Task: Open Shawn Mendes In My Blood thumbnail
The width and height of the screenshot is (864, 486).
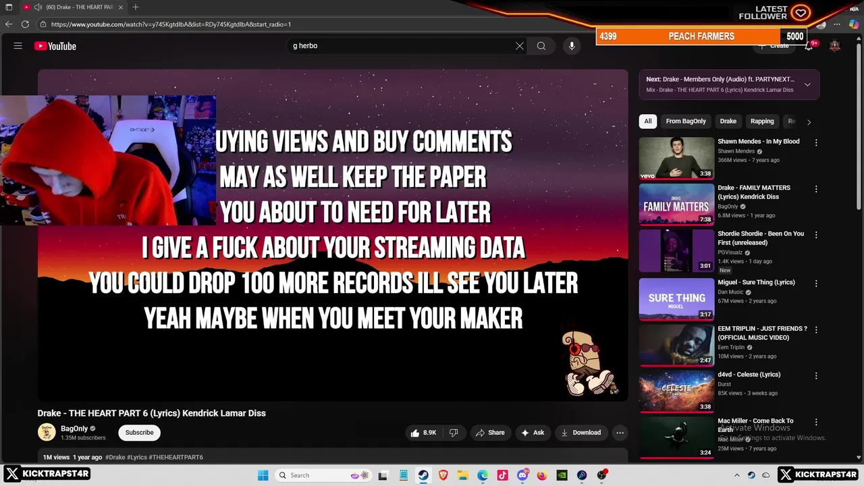Action: coord(676,158)
